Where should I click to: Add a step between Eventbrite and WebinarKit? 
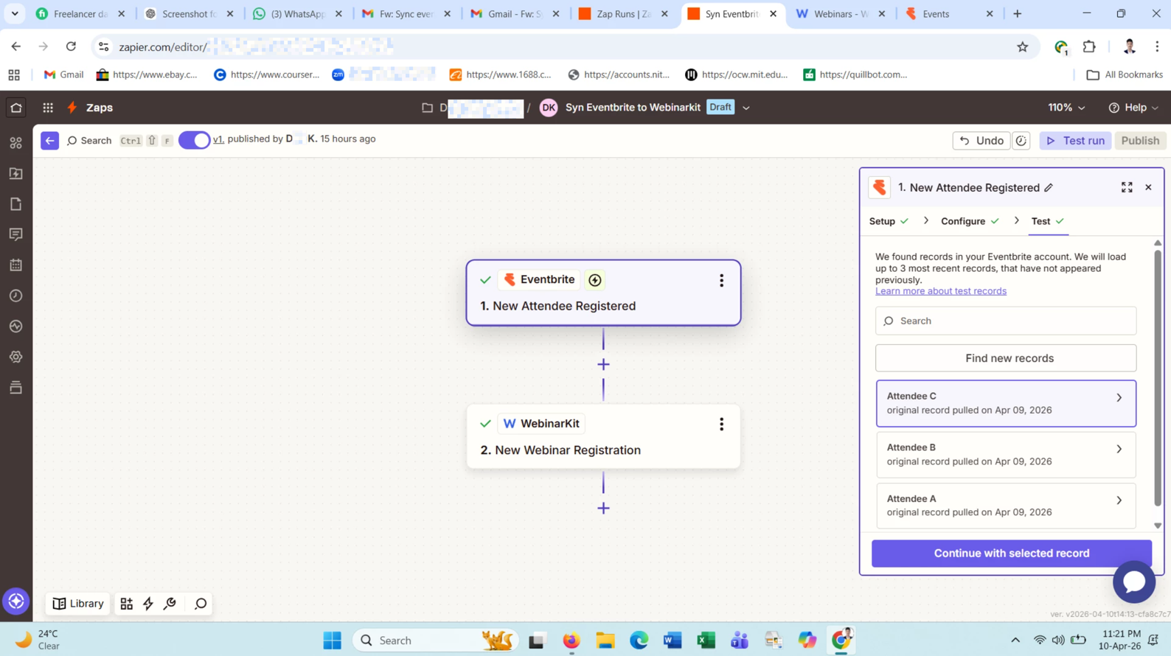point(603,364)
